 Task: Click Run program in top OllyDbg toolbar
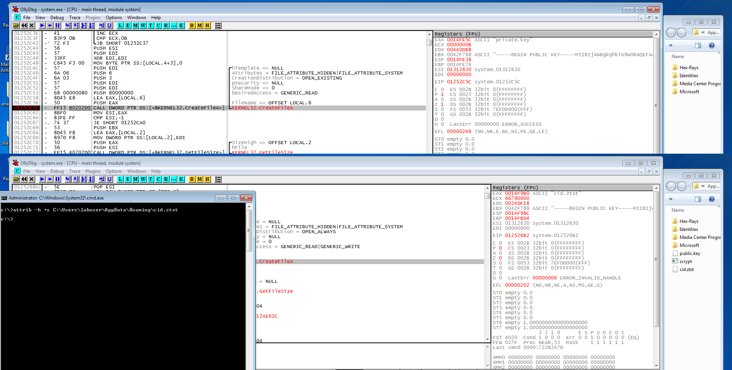point(42,26)
